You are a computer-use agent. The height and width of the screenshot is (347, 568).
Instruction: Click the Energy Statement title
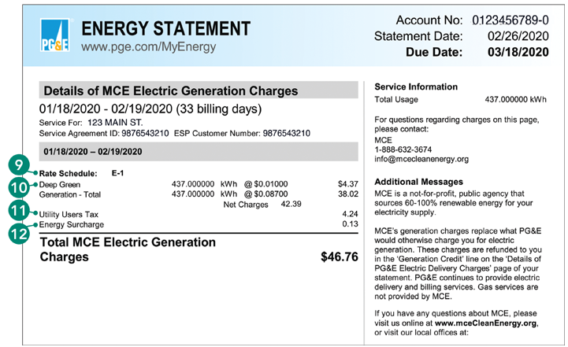(x=166, y=28)
